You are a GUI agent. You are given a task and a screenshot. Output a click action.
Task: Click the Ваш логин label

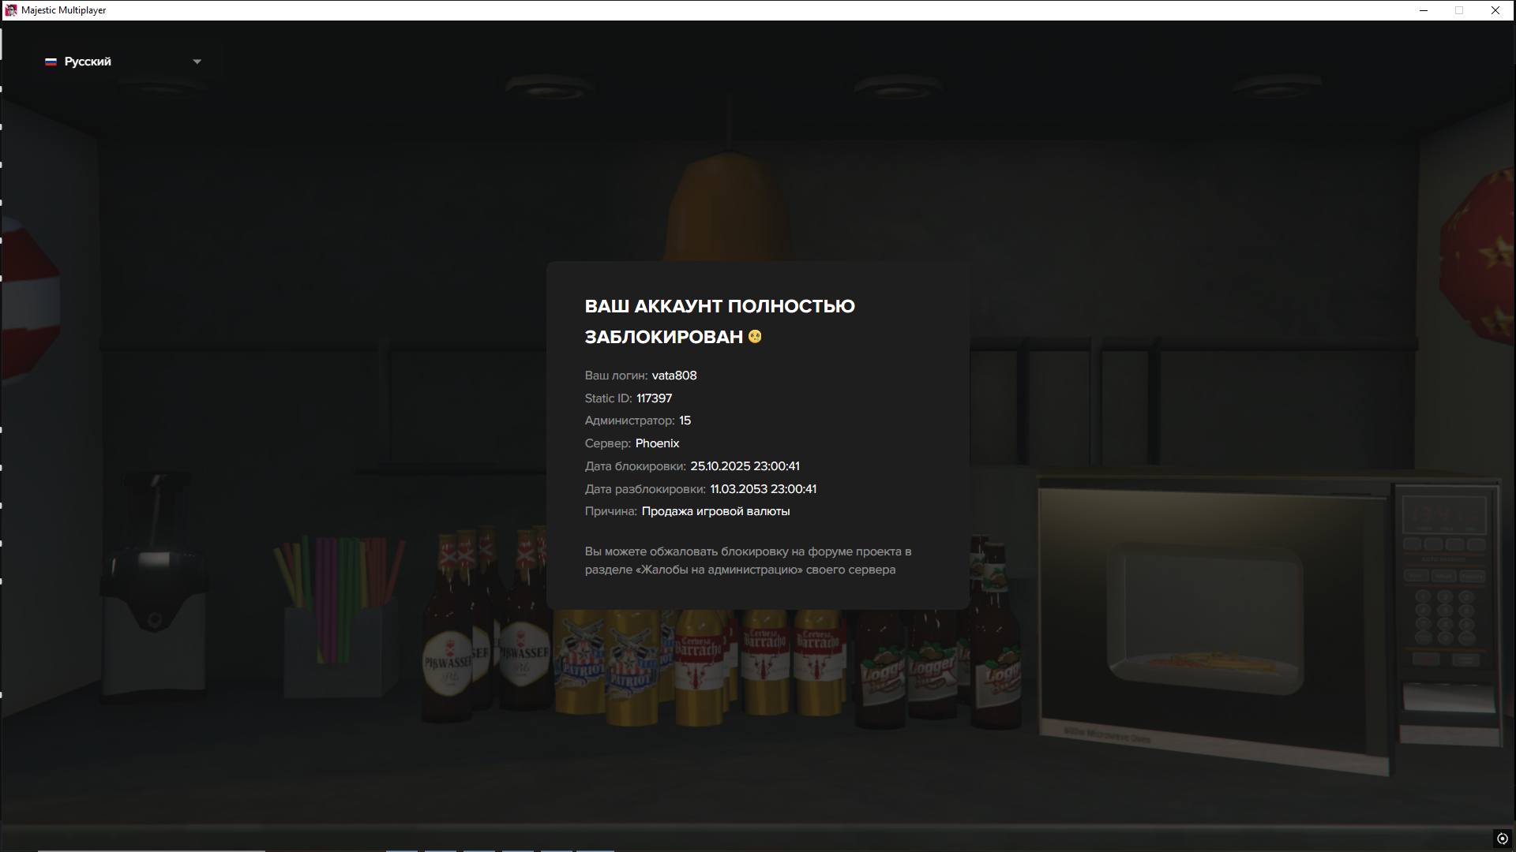pos(616,376)
